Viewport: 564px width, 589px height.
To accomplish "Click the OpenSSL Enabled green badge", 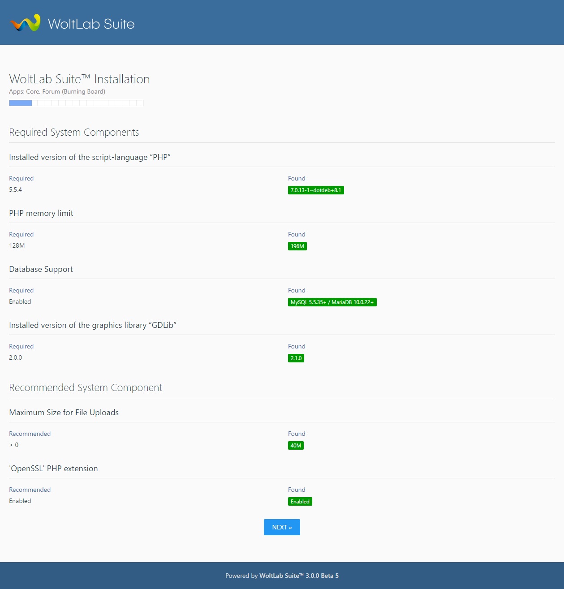I will [x=300, y=502].
